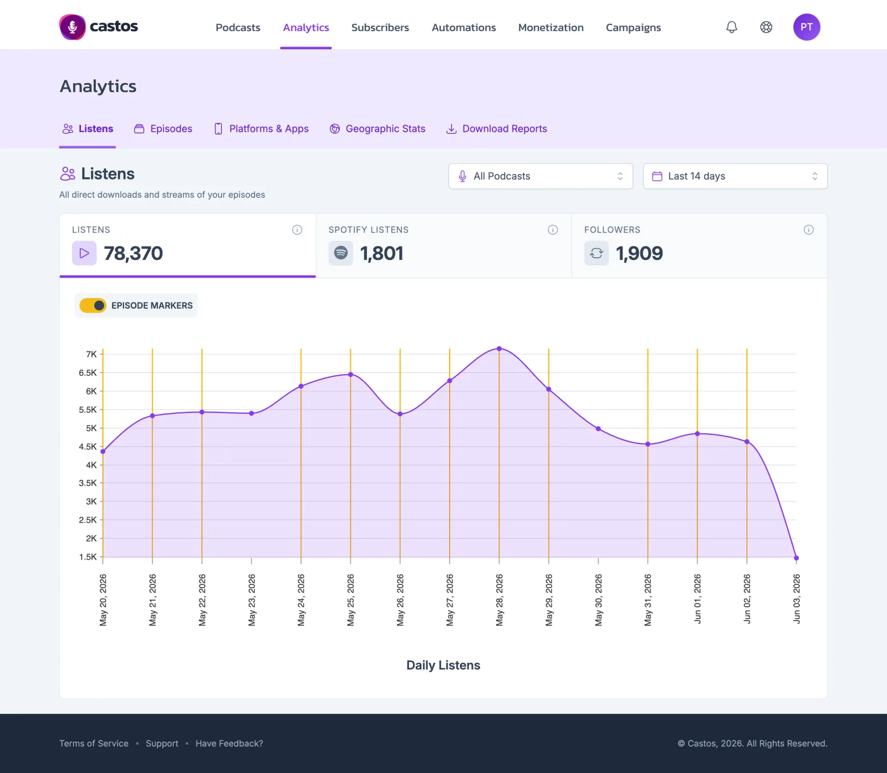Open Monetization in top navigation

click(x=551, y=28)
